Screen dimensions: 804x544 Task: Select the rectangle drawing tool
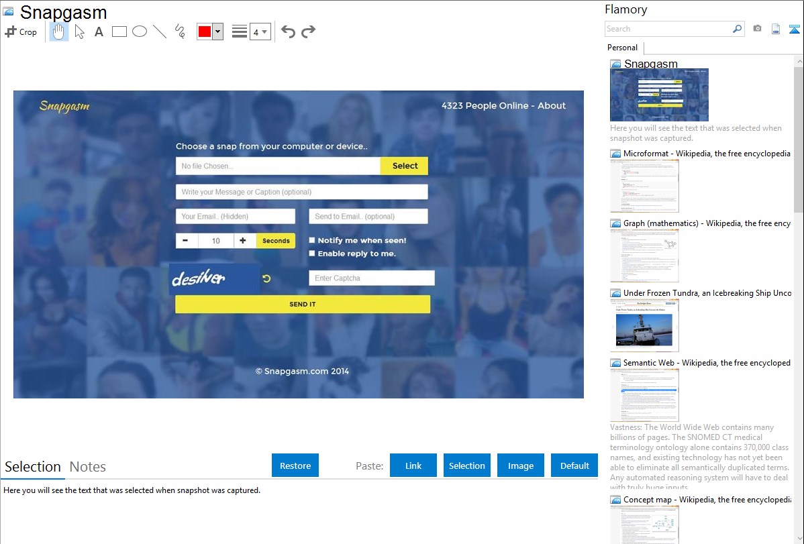[x=119, y=32]
